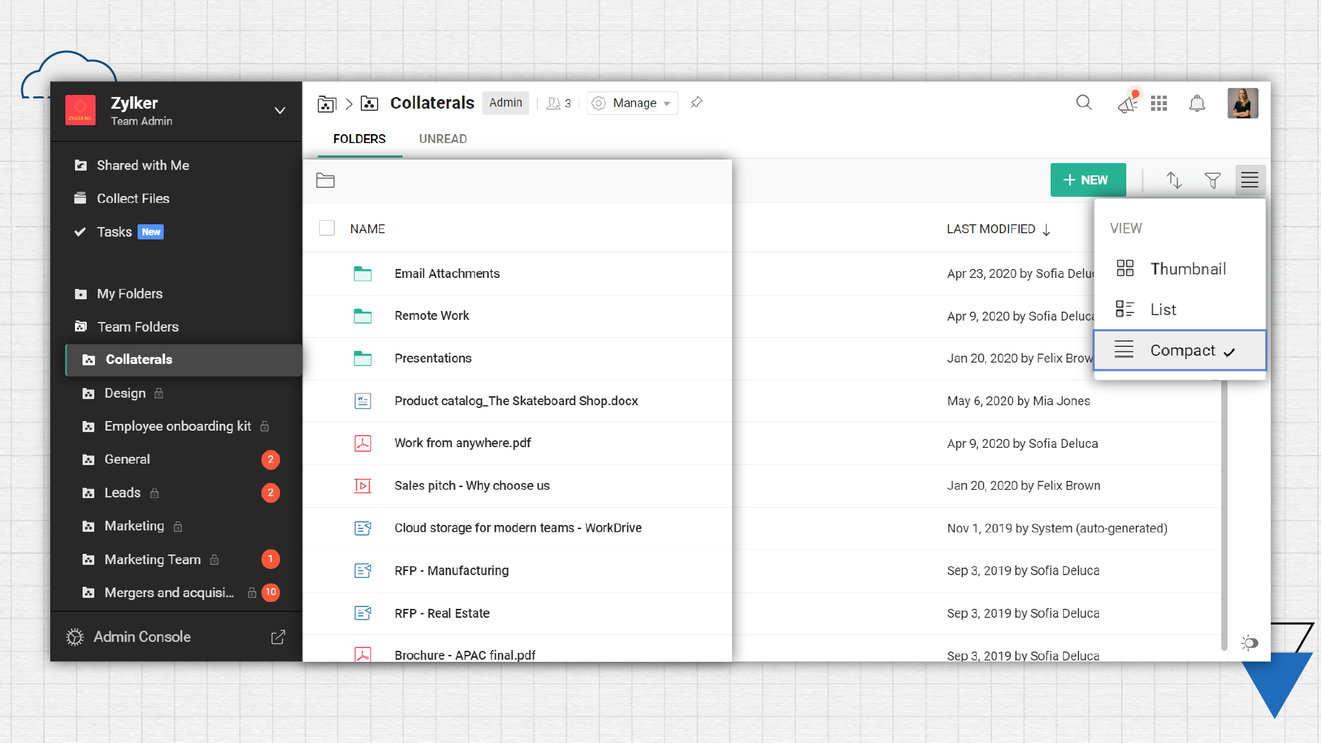Screen dimensions: 1321x743
Task: Open the filter funnel icon
Action: pos(1212,180)
